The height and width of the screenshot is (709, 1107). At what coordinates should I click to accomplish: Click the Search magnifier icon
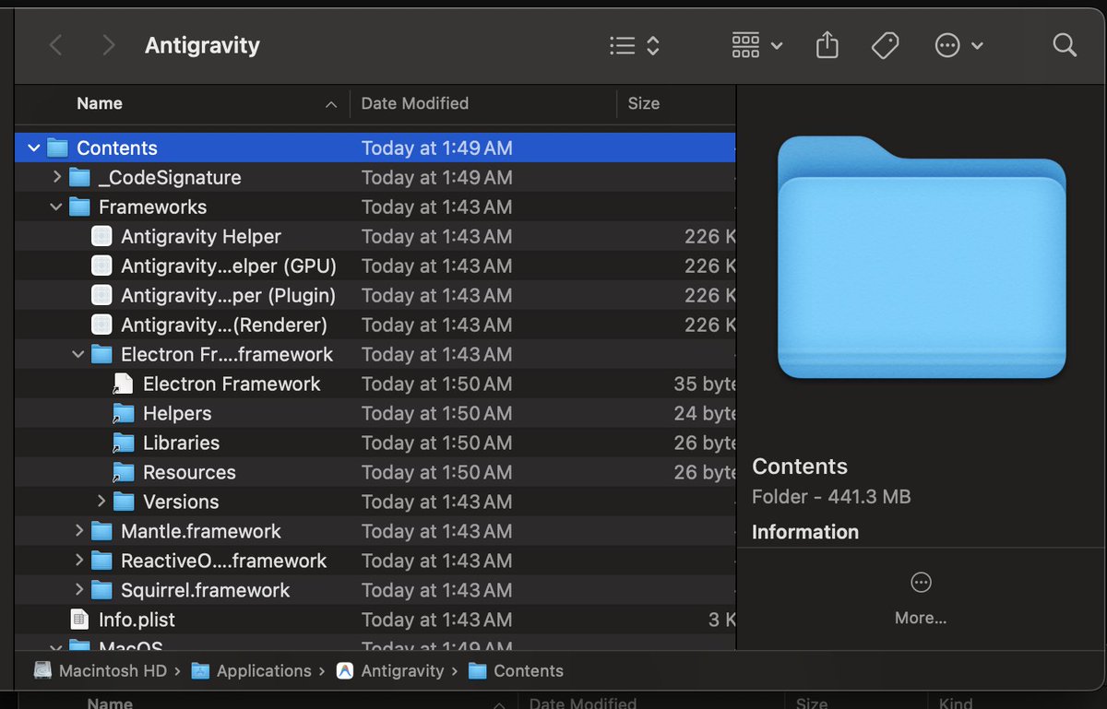tap(1065, 45)
